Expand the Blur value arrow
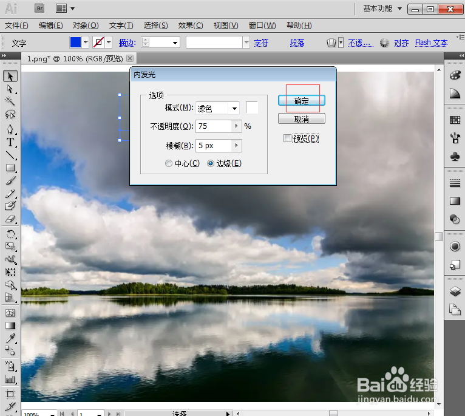 coord(236,145)
